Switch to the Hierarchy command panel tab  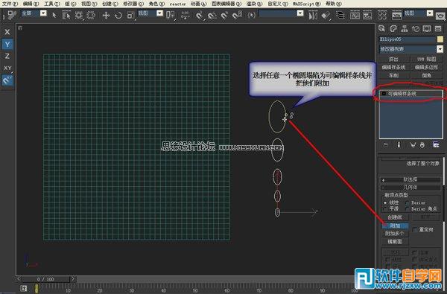[405, 28]
